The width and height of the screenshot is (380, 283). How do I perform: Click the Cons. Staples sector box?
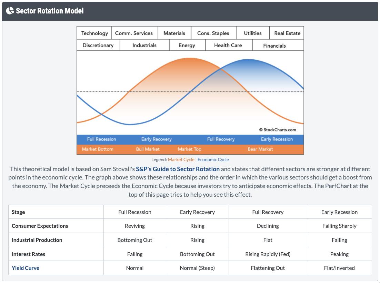[x=213, y=33]
